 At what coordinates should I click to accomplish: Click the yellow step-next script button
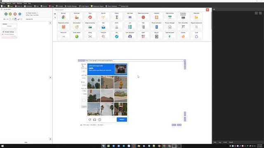click(x=10, y=14)
